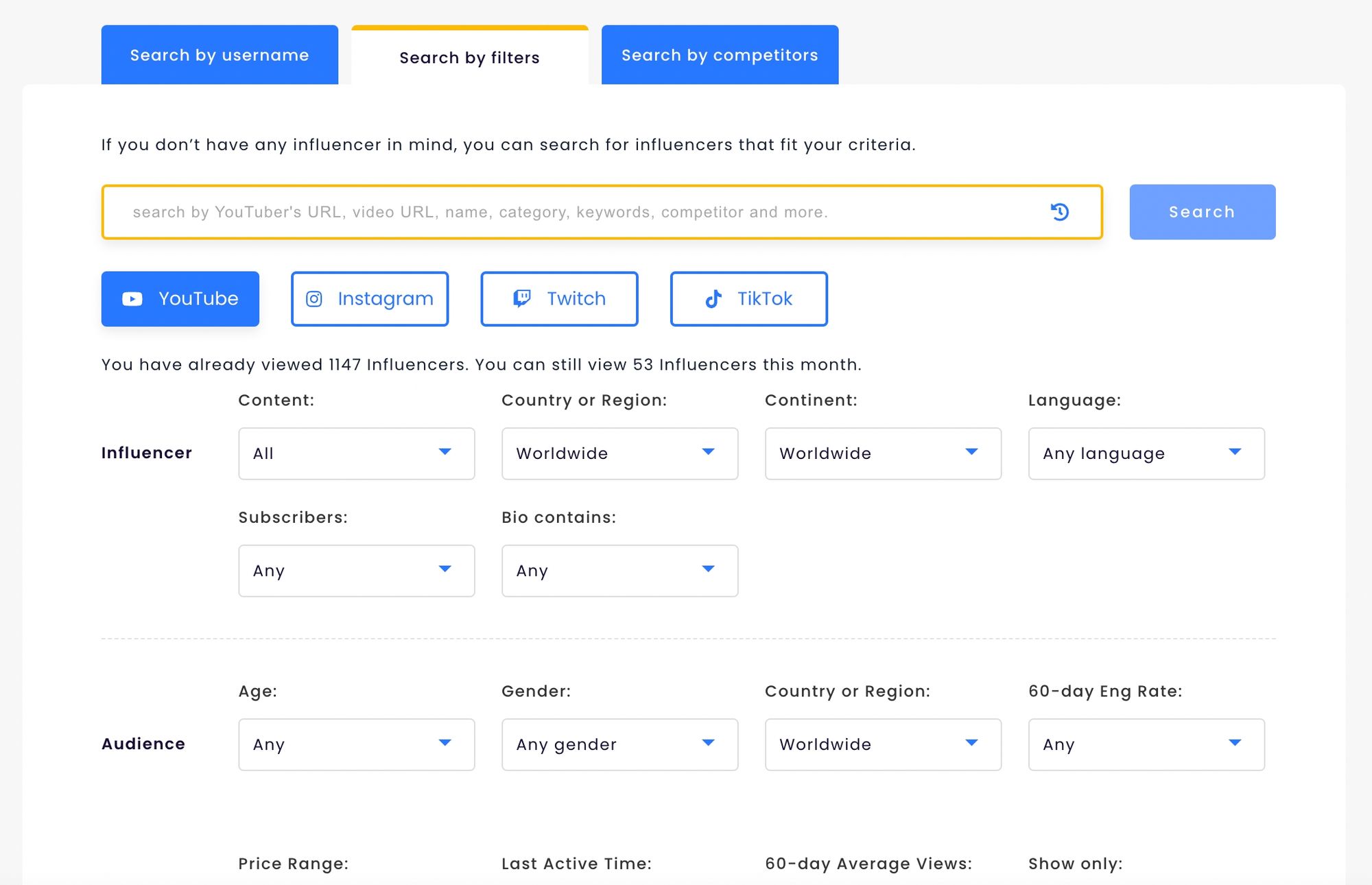
Task: Click the Influencer section label
Action: point(147,453)
